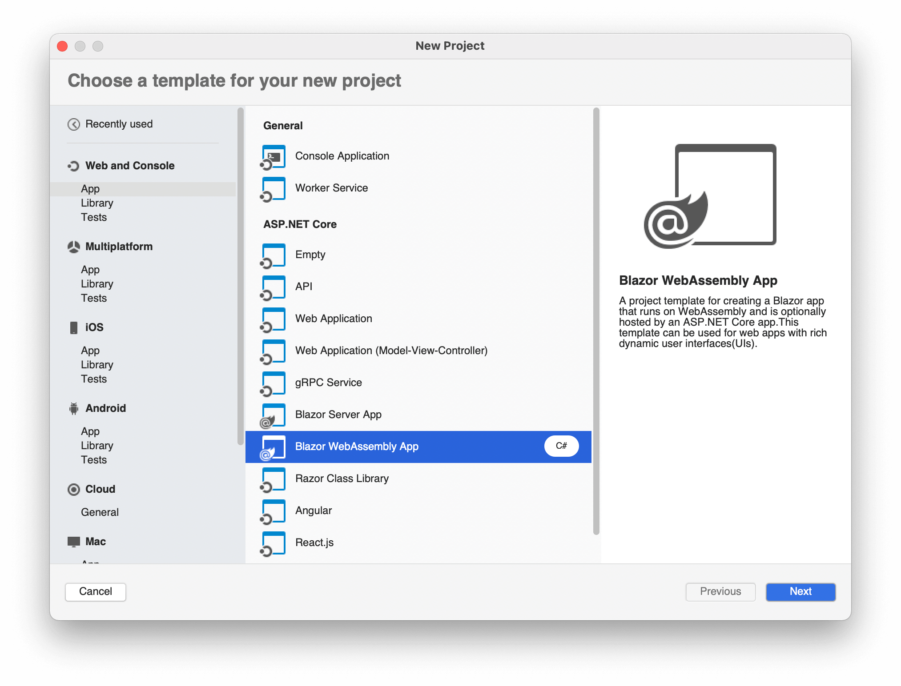Open the C# language selector
The height and width of the screenshot is (686, 901).
point(561,446)
